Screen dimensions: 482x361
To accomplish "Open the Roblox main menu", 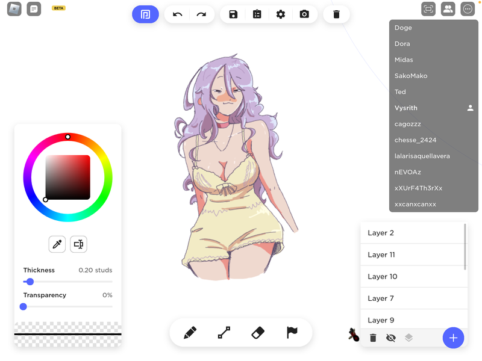I will [14, 9].
